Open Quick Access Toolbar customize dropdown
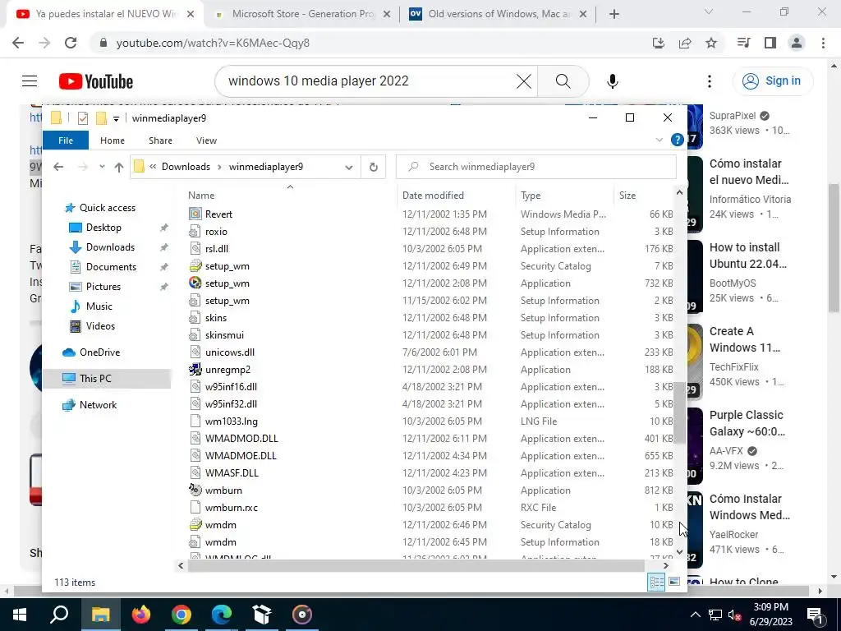 116,118
